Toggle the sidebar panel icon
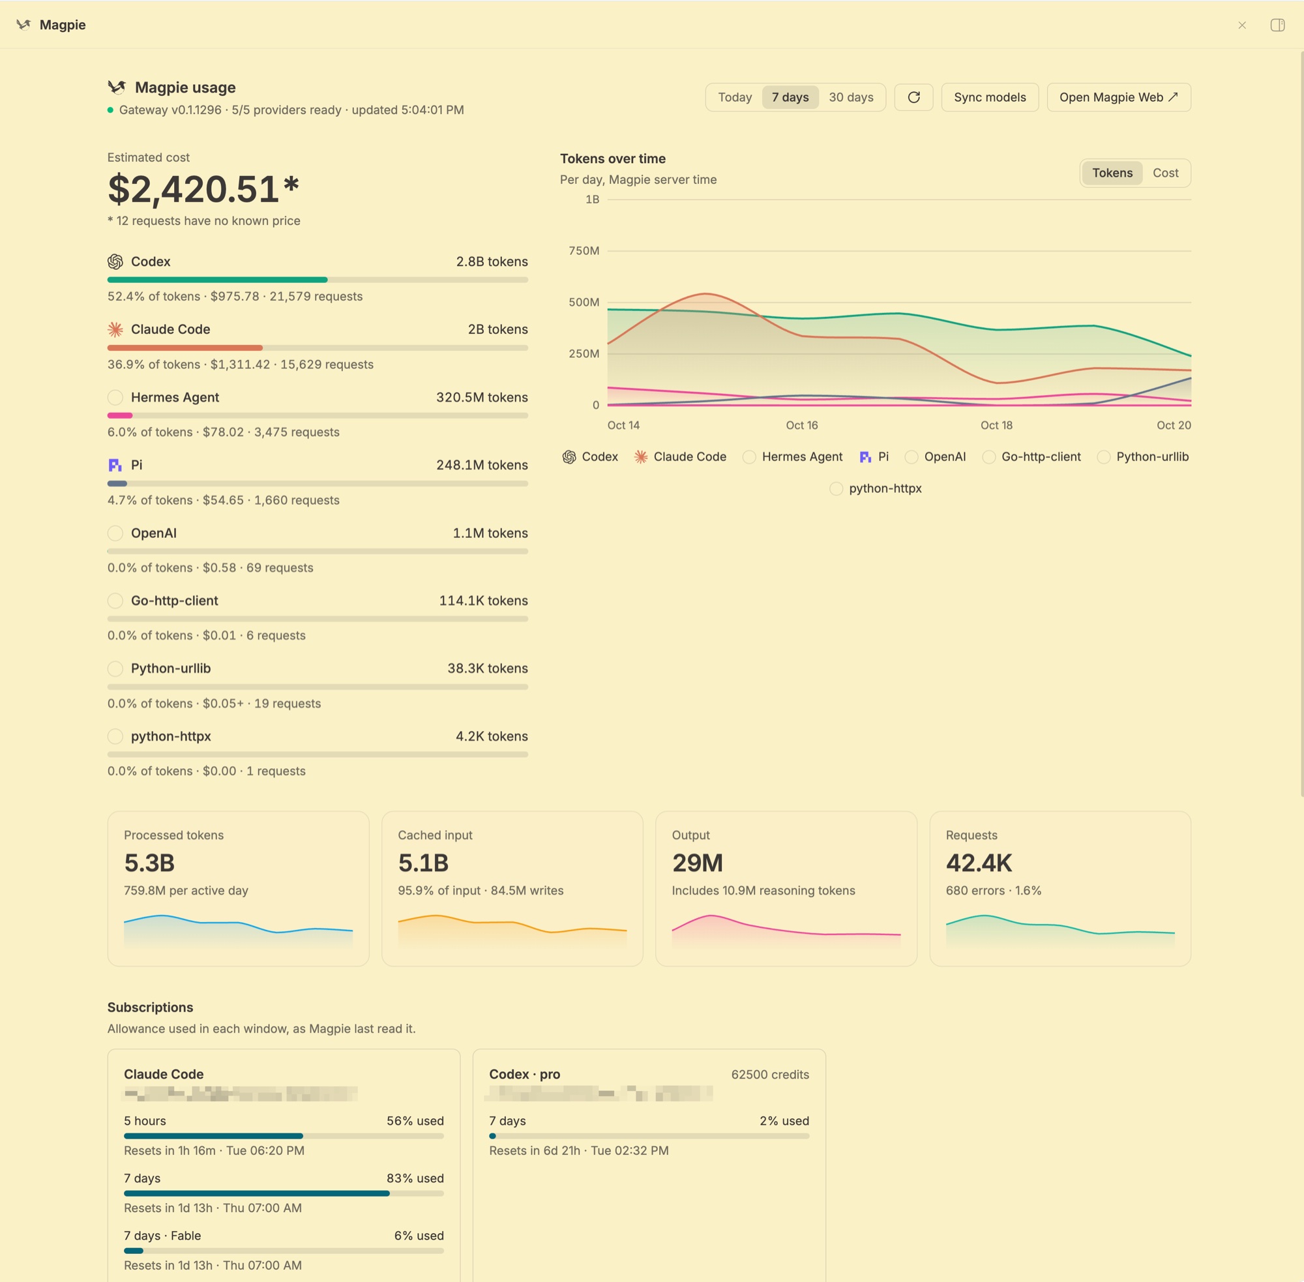Screen dimensions: 1304x1282 point(1277,25)
